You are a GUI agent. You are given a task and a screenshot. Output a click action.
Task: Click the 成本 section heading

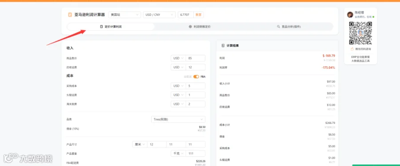pyautogui.click(x=70, y=76)
